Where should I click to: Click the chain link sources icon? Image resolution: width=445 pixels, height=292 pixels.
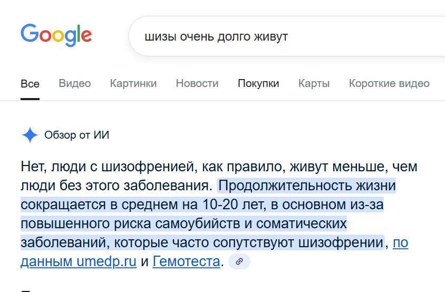point(239,261)
